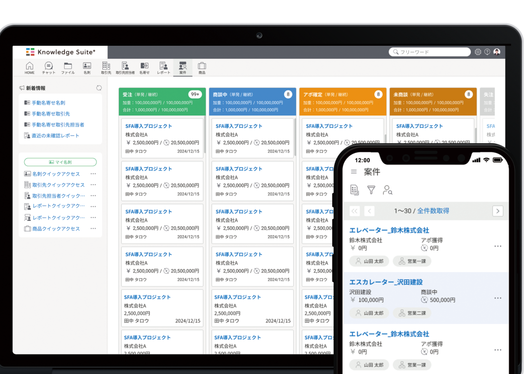Open the 取引先 building icon
The width and height of the screenshot is (525, 374).
click(106, 68)
